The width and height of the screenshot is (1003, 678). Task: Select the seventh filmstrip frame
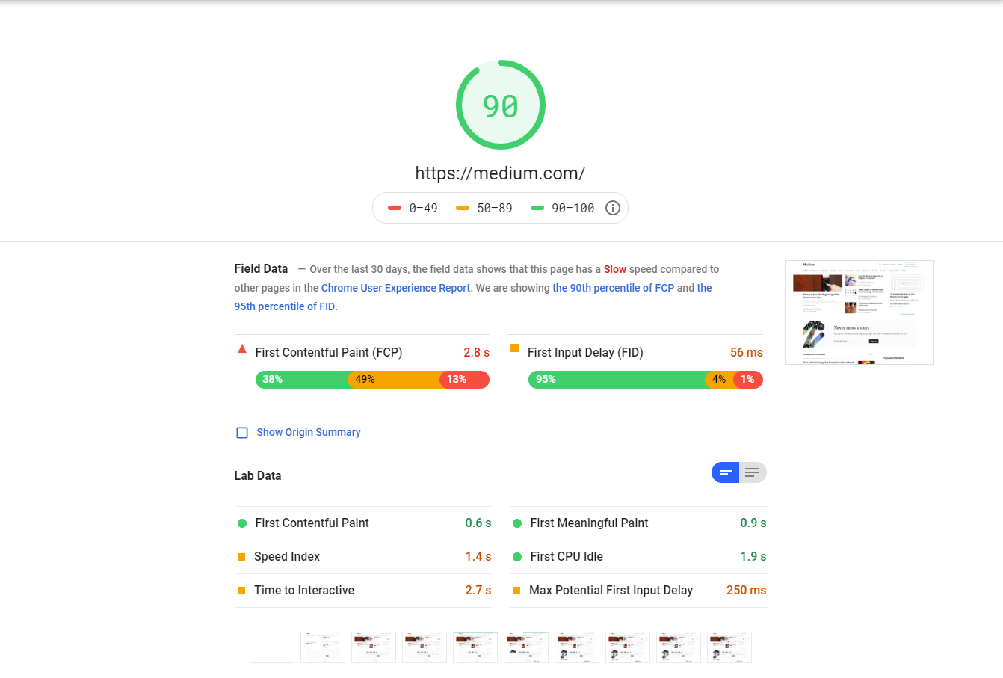tap(577, 647)
